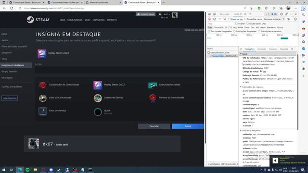Show more DevTools tabs chevron
The width and height of the screenshot is (308, 173).
pos(245,14)
